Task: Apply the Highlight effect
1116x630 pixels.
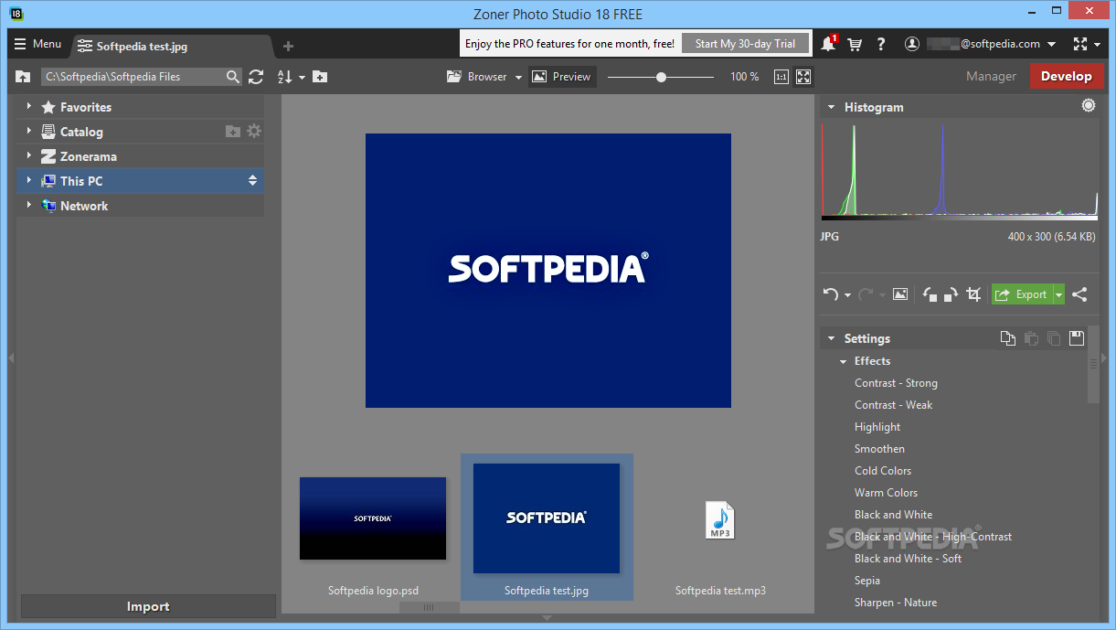Action: 877,427
